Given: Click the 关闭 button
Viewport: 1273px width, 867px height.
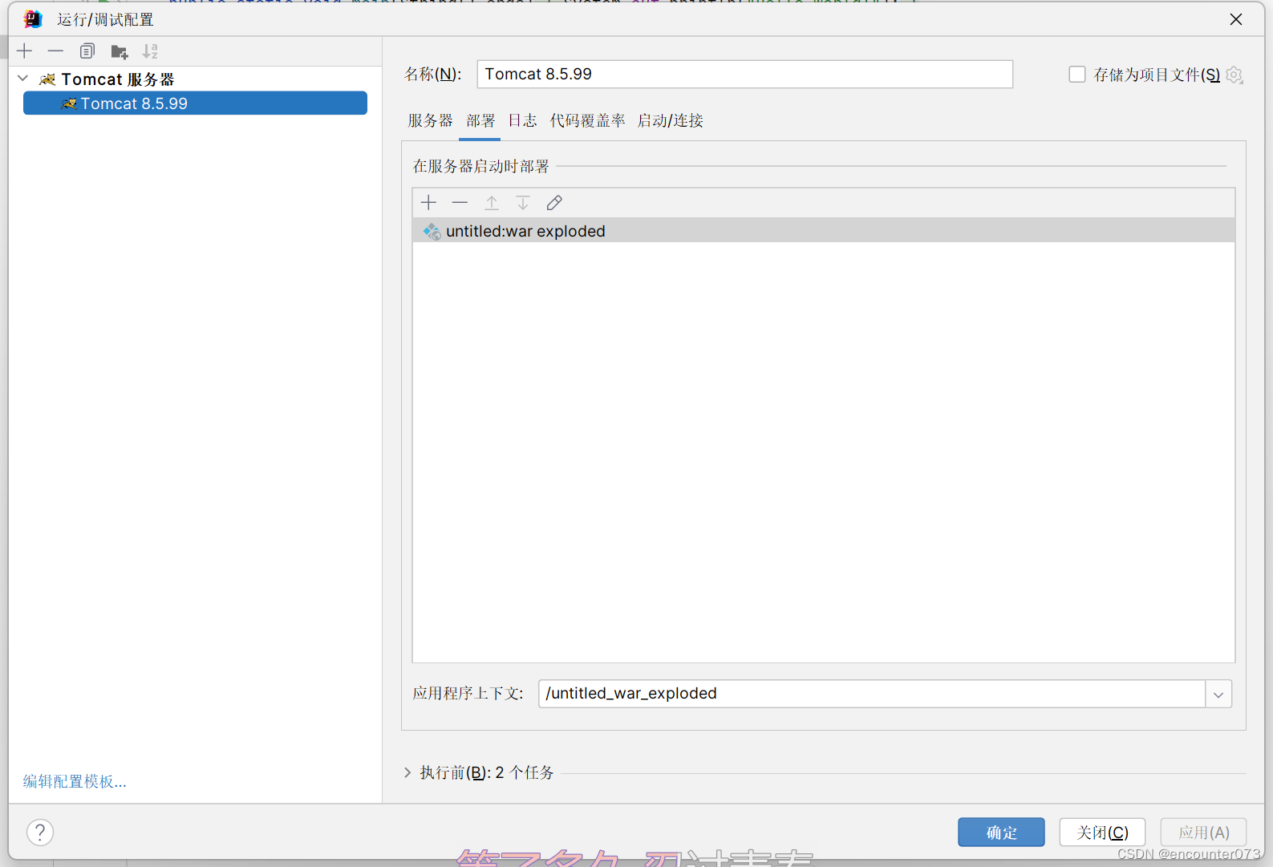Looking at the screenshot, I should (x=1102, y=833).
